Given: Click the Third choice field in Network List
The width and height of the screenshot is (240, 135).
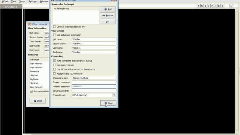Looking at the screenshot, I should click(46, 42).
